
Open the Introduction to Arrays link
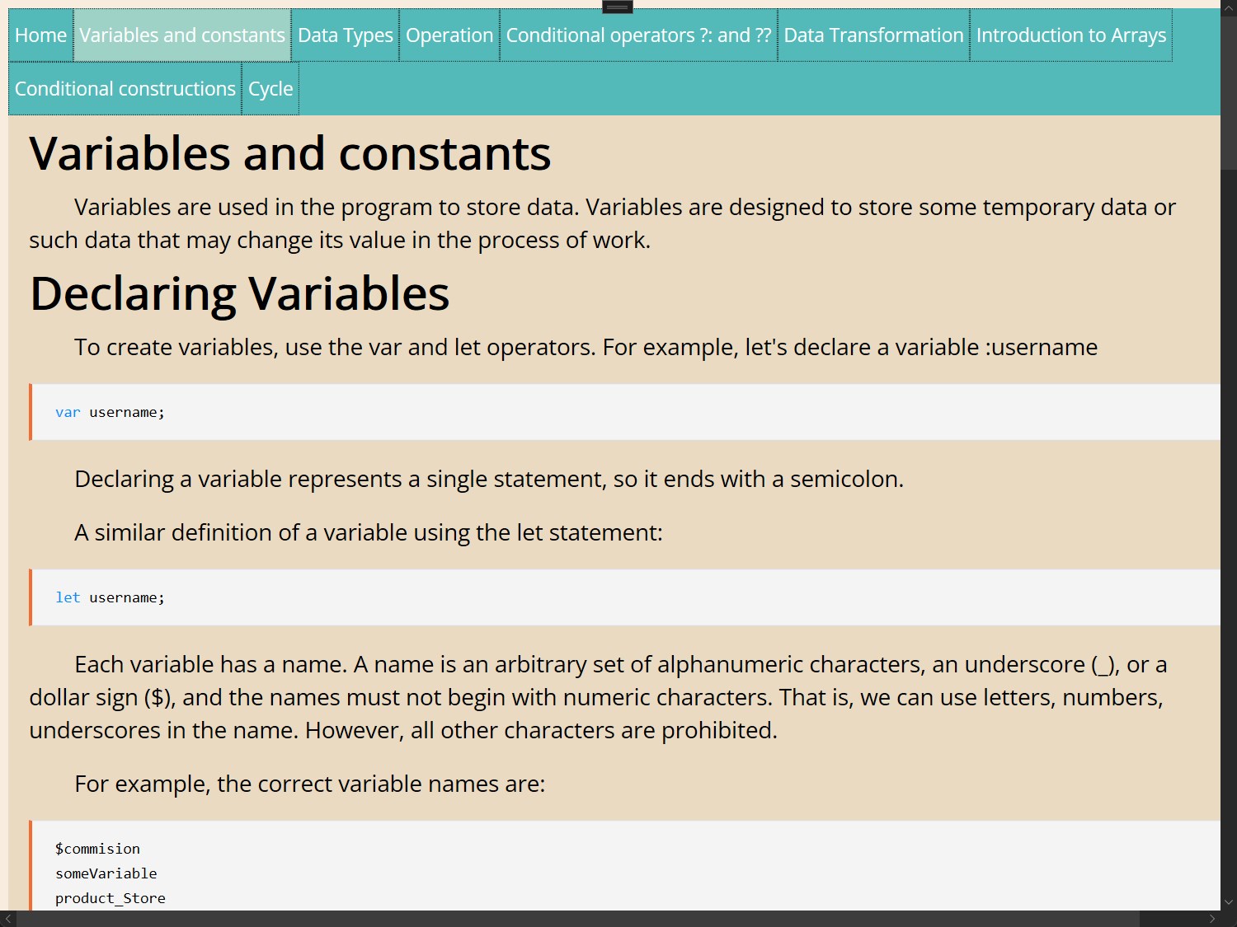click(1070, 35)
